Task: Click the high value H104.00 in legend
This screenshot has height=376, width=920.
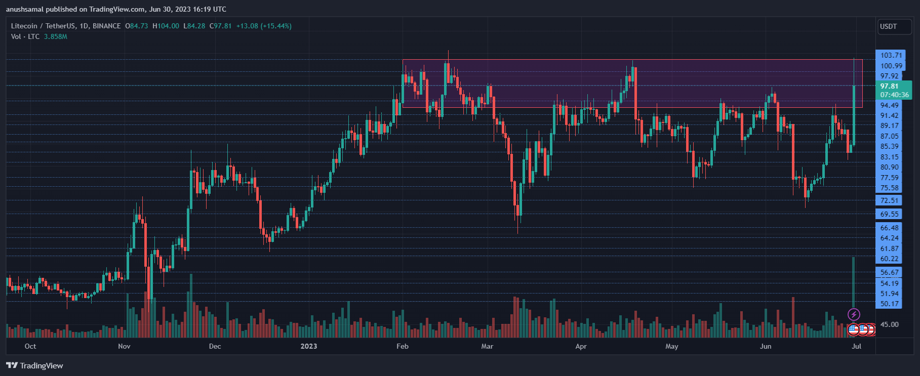Action: 166,26
